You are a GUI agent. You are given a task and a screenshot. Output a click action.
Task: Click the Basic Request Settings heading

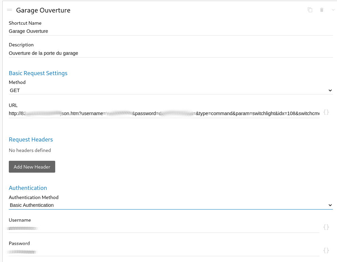click(38, 73)
